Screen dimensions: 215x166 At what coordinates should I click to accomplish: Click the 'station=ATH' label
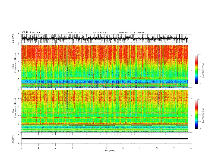101,33
